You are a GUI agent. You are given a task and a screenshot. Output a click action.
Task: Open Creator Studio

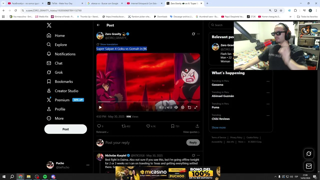(62, 91)
